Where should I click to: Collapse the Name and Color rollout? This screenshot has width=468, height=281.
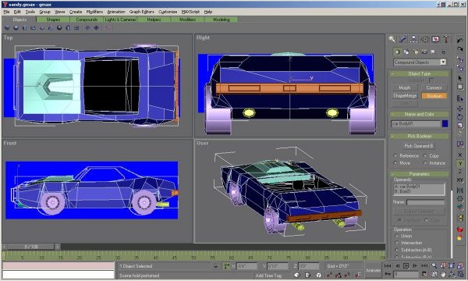tap(419, 114)
